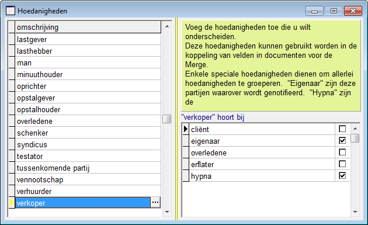Click the right grid scrollbar thumb

click(x=355, y=138)
